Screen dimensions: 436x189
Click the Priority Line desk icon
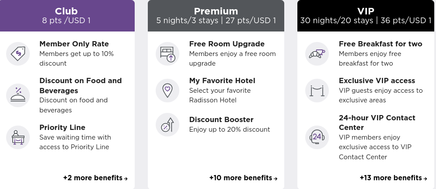coord(18,137)
